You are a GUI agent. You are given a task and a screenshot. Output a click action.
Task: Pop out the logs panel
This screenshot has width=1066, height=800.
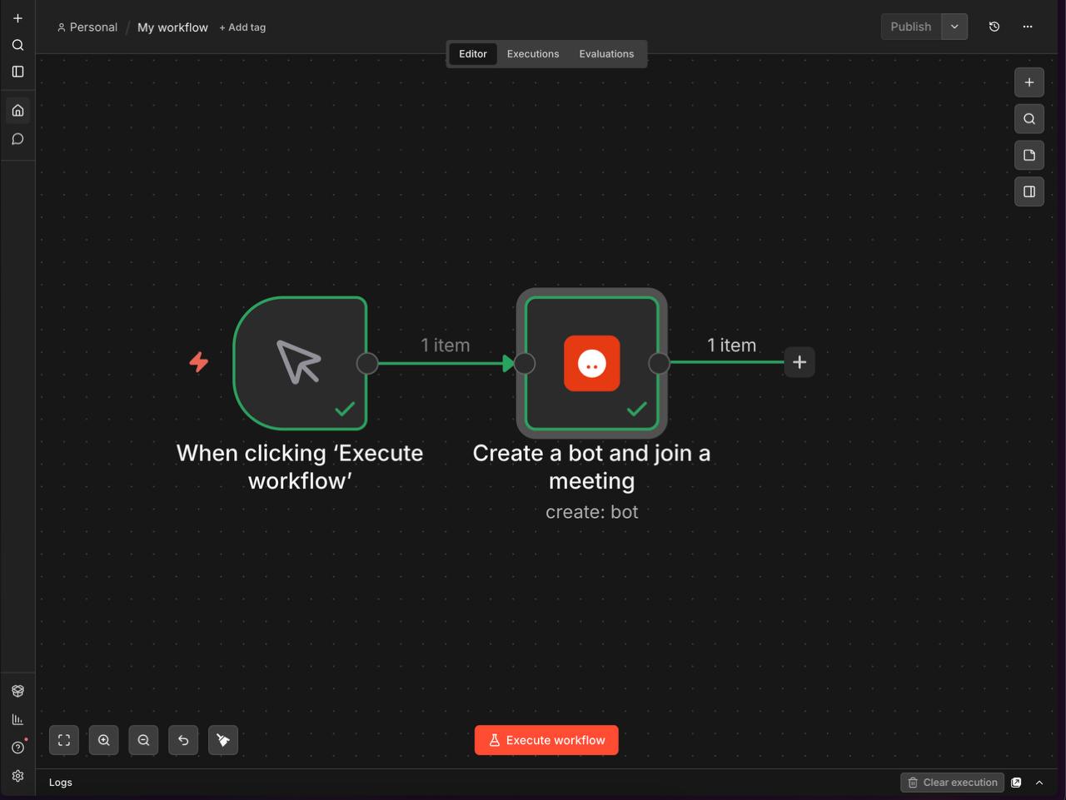coord(1016,783)
